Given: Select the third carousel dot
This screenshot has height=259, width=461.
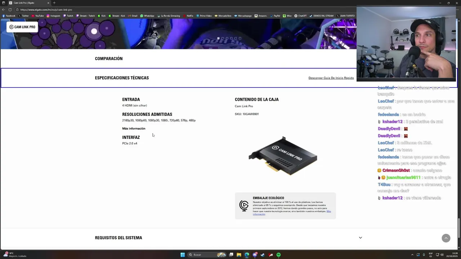Looking at the screenshot, I should click(227, 38).
